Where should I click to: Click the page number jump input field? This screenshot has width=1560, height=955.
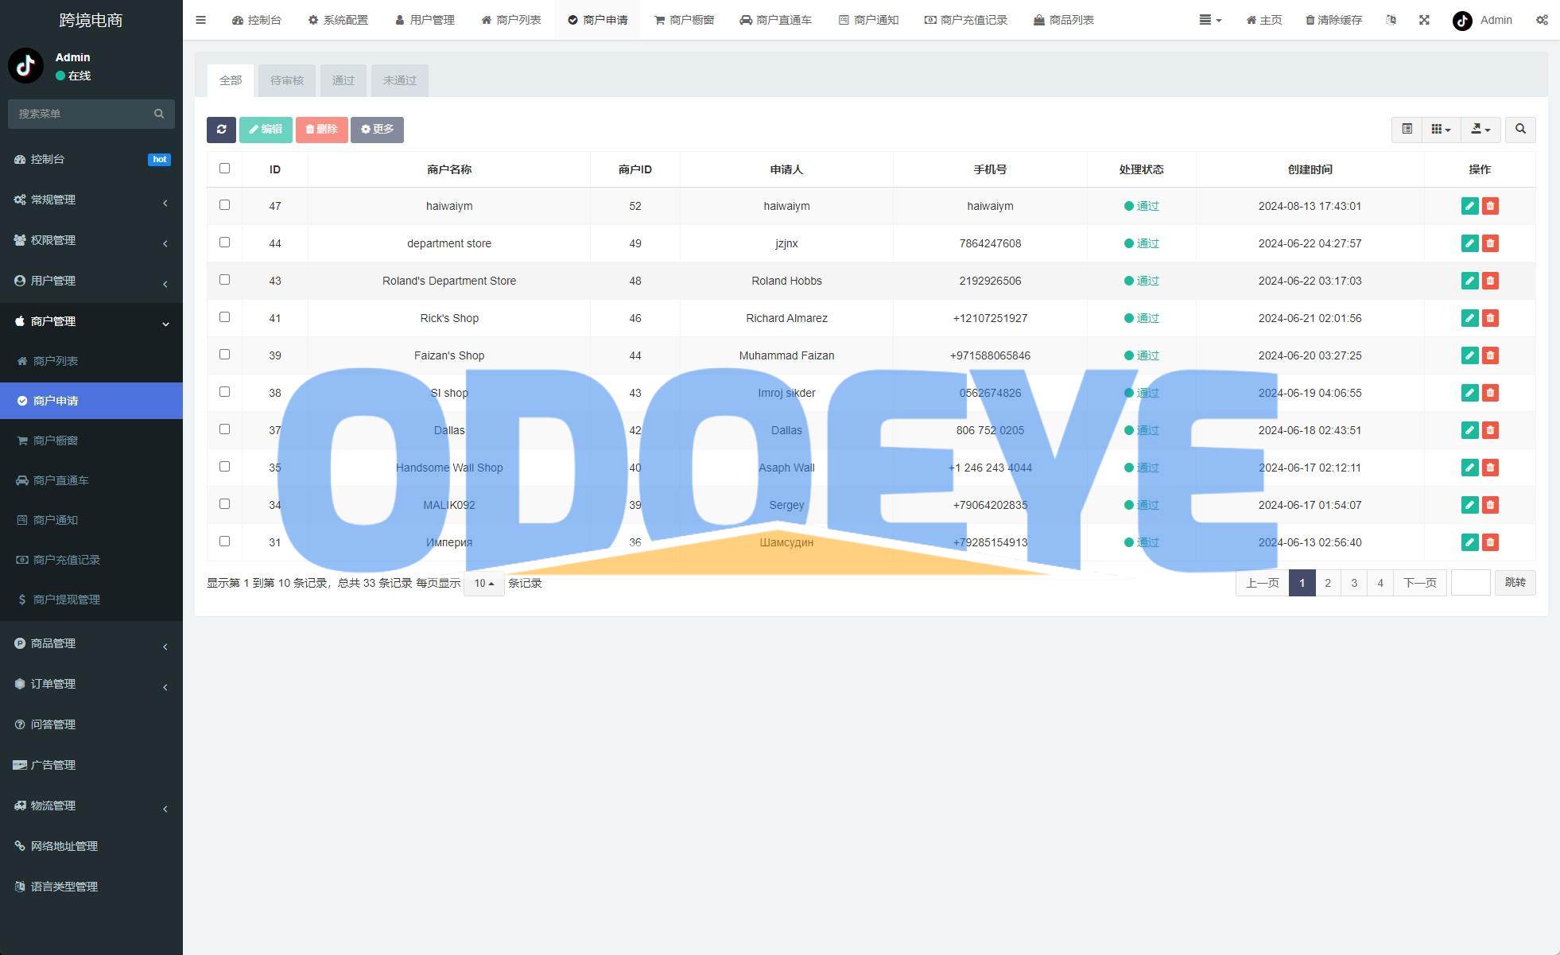point(1471,583)
